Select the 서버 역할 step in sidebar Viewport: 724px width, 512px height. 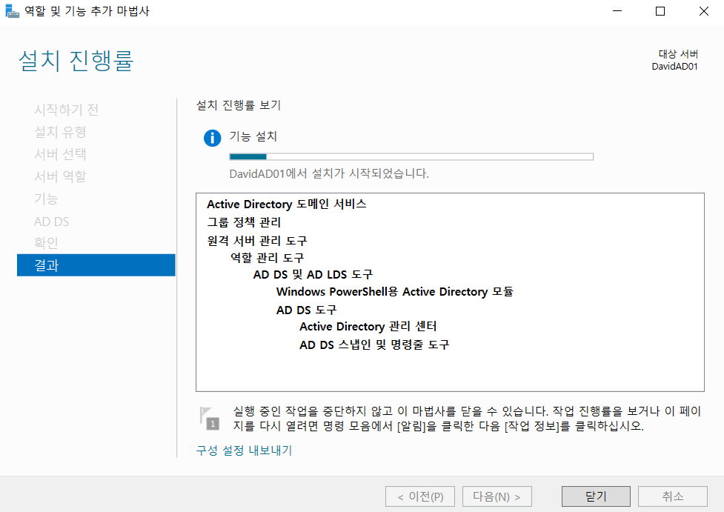(60, 176)
